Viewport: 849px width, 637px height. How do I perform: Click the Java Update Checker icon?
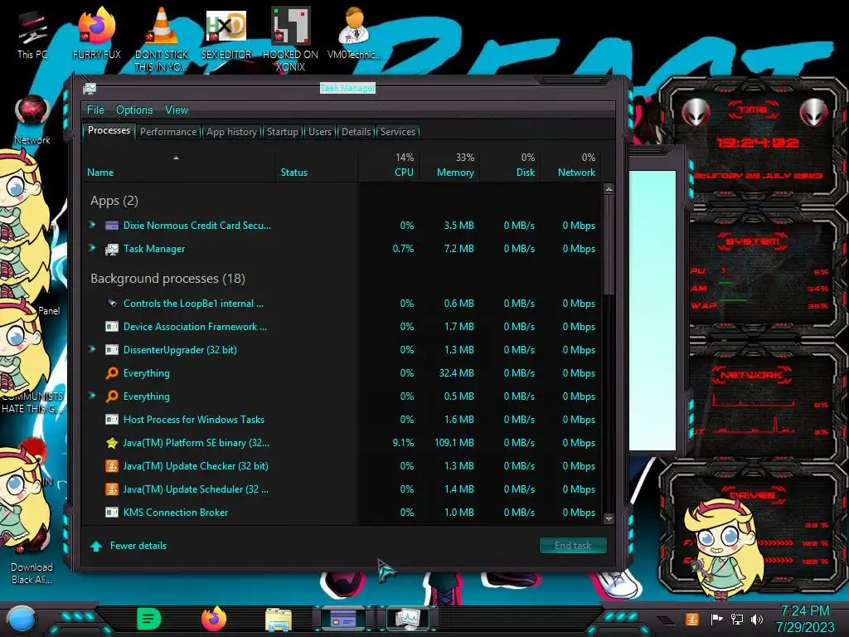(112, 466)
